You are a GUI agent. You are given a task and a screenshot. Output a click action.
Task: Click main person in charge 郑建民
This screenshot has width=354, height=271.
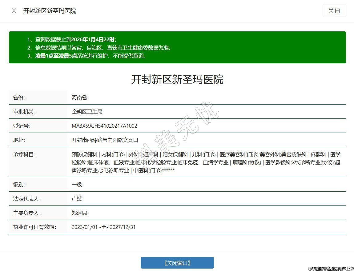(79, 213)
